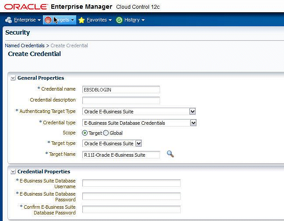284x221 pixels.
Task: Click the red Targets bullseye icon
Action: point(48,20)
